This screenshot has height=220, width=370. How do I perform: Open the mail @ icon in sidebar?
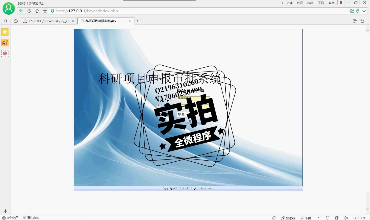pos(5,54)
